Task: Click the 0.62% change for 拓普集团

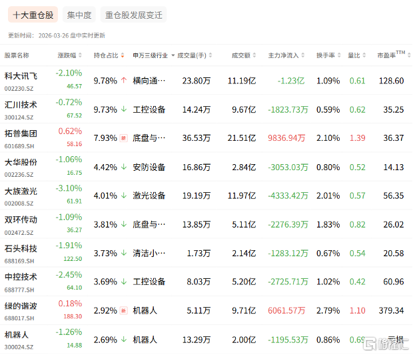Action: [x=70, y=131]
